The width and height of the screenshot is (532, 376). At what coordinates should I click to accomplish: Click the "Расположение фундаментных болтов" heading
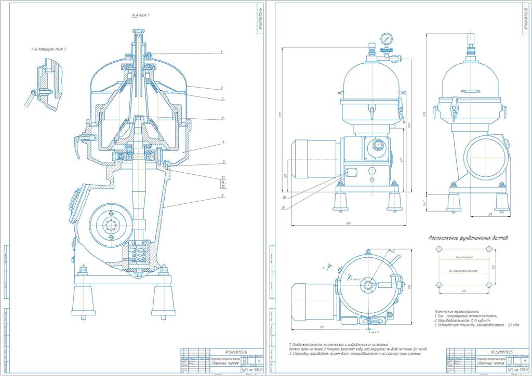click(x=469, y=238)
